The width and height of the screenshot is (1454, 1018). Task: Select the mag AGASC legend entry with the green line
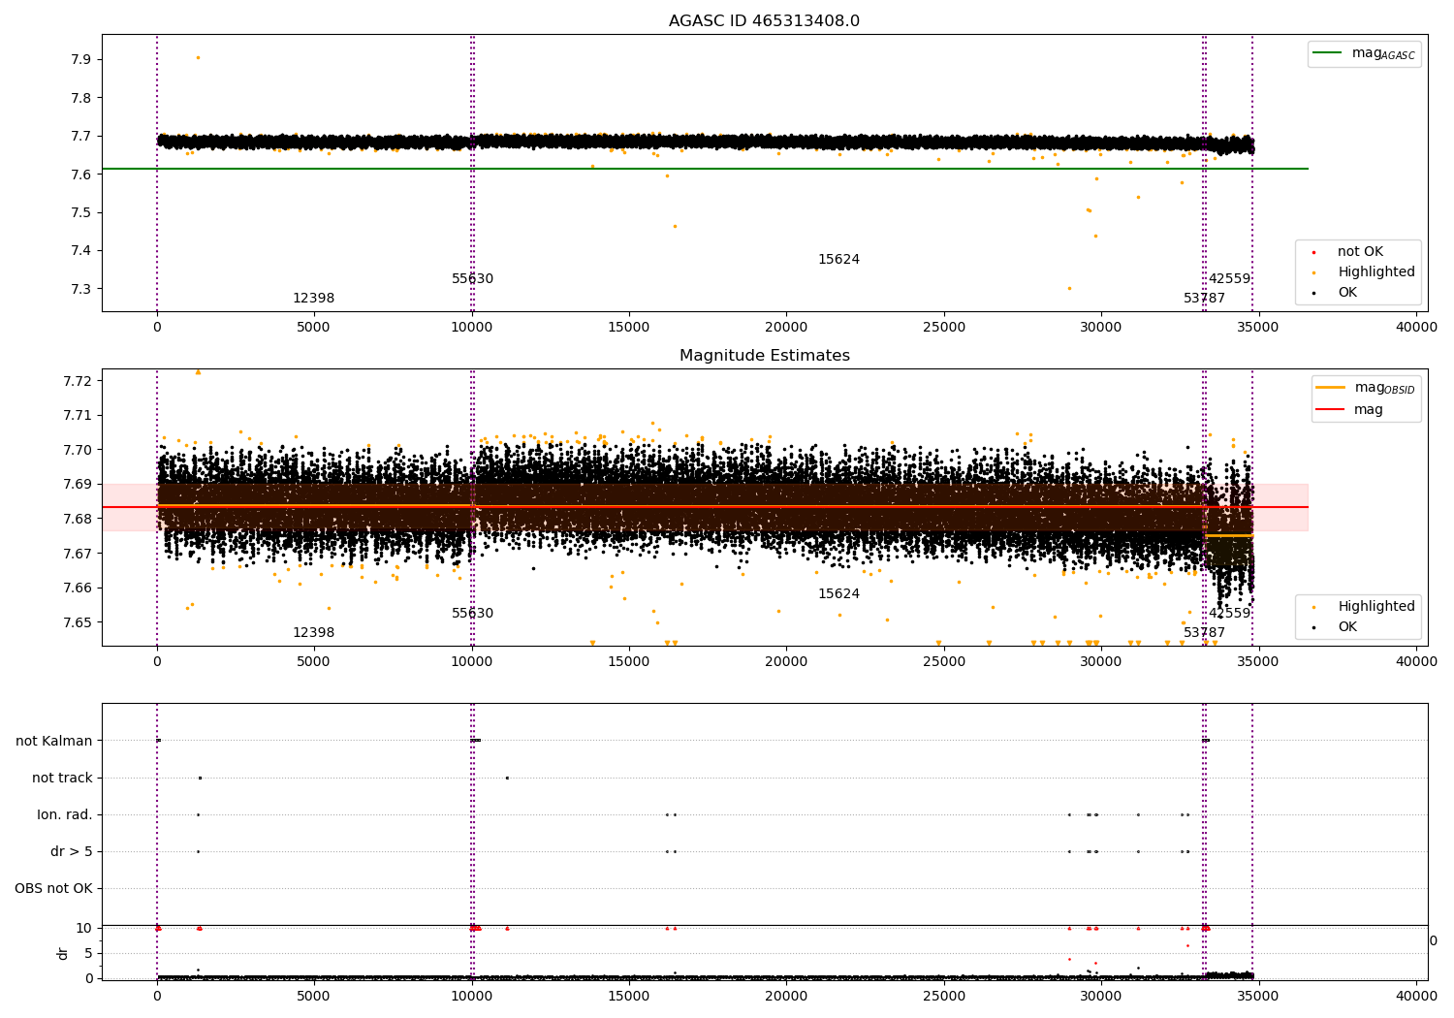tap(1364, 53)
